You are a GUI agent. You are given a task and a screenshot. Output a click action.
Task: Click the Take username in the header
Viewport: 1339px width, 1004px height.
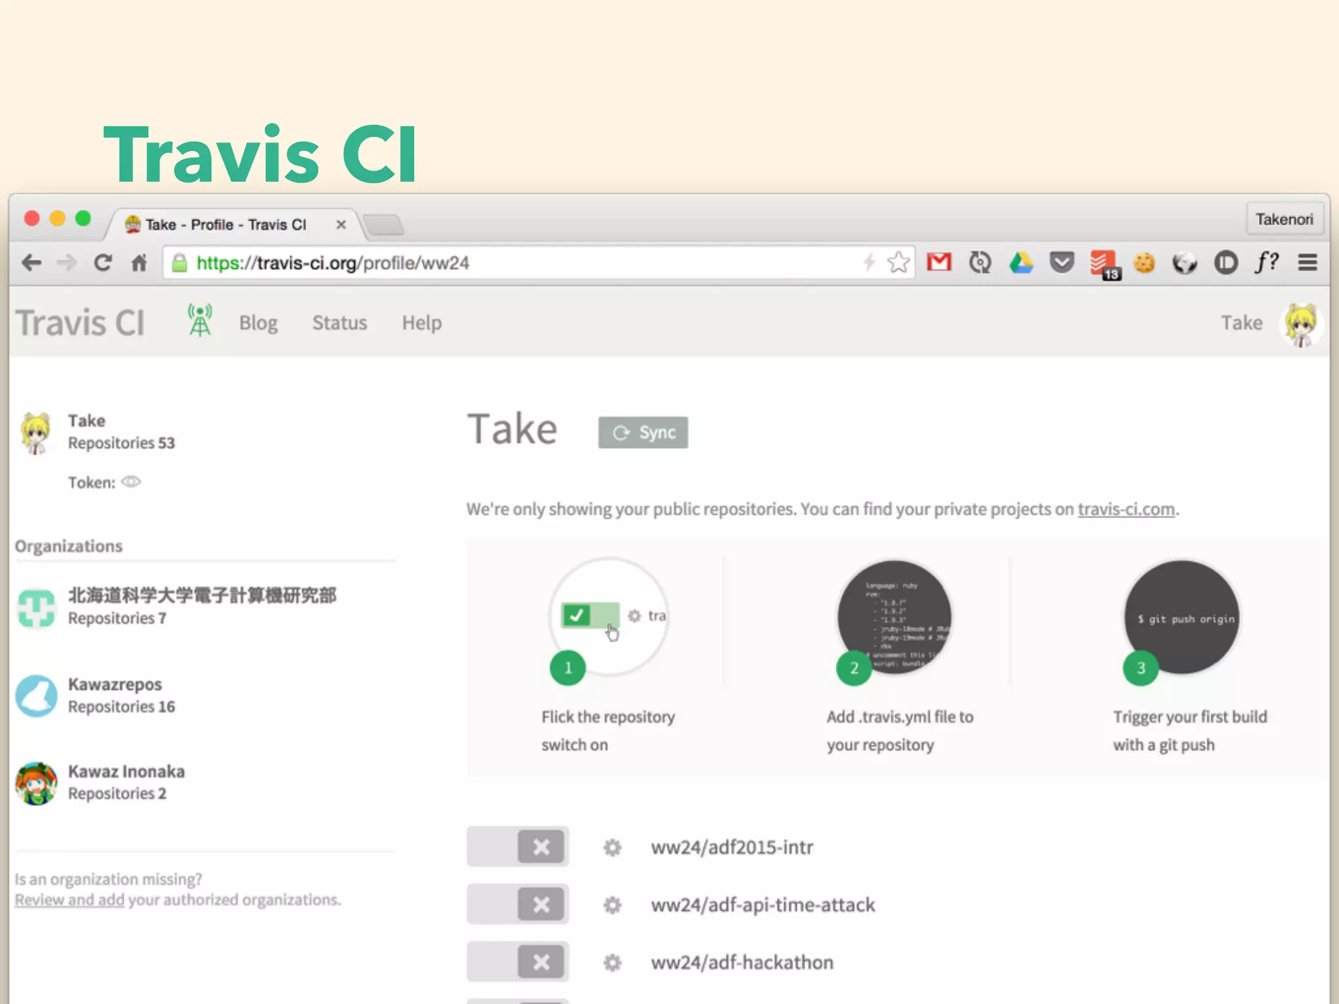[x=1242, y=323]
